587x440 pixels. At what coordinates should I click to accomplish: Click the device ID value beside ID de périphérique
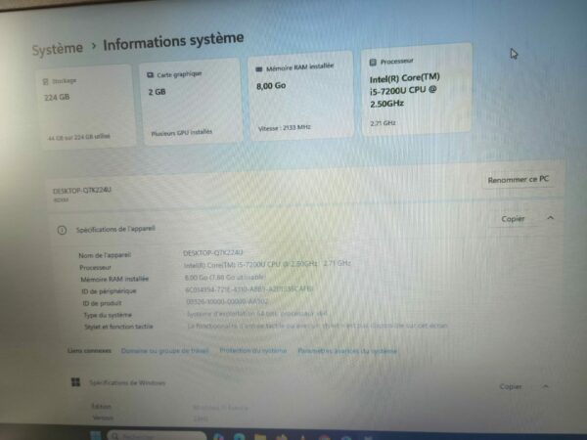pyautogui.click(x=248, y=289)
